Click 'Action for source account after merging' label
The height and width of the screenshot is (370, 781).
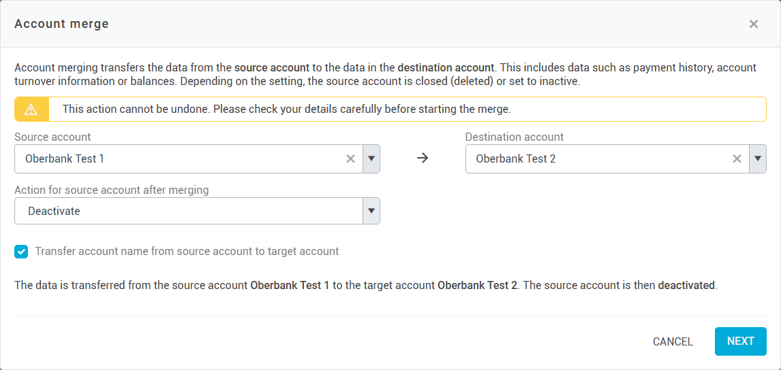[x=111, y=190]
